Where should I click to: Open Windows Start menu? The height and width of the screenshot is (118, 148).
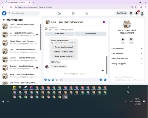click(3, 101)
